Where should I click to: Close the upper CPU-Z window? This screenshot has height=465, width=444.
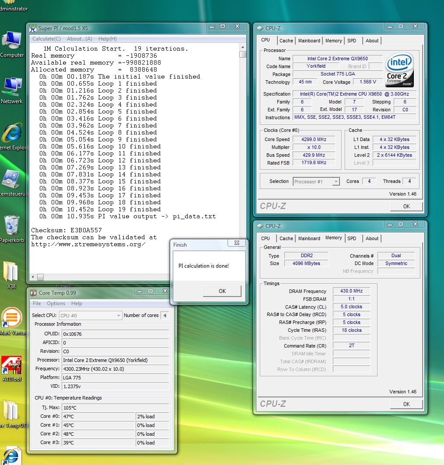click(415, 27)
